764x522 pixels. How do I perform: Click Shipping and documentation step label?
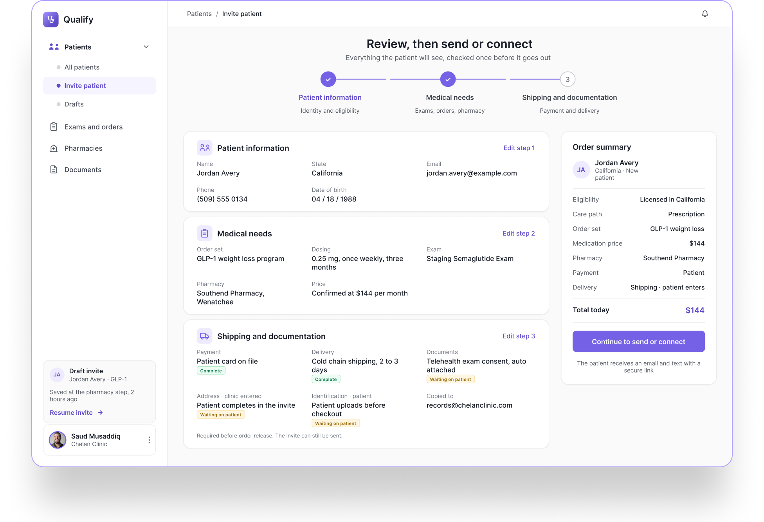[x=569, y=97]
